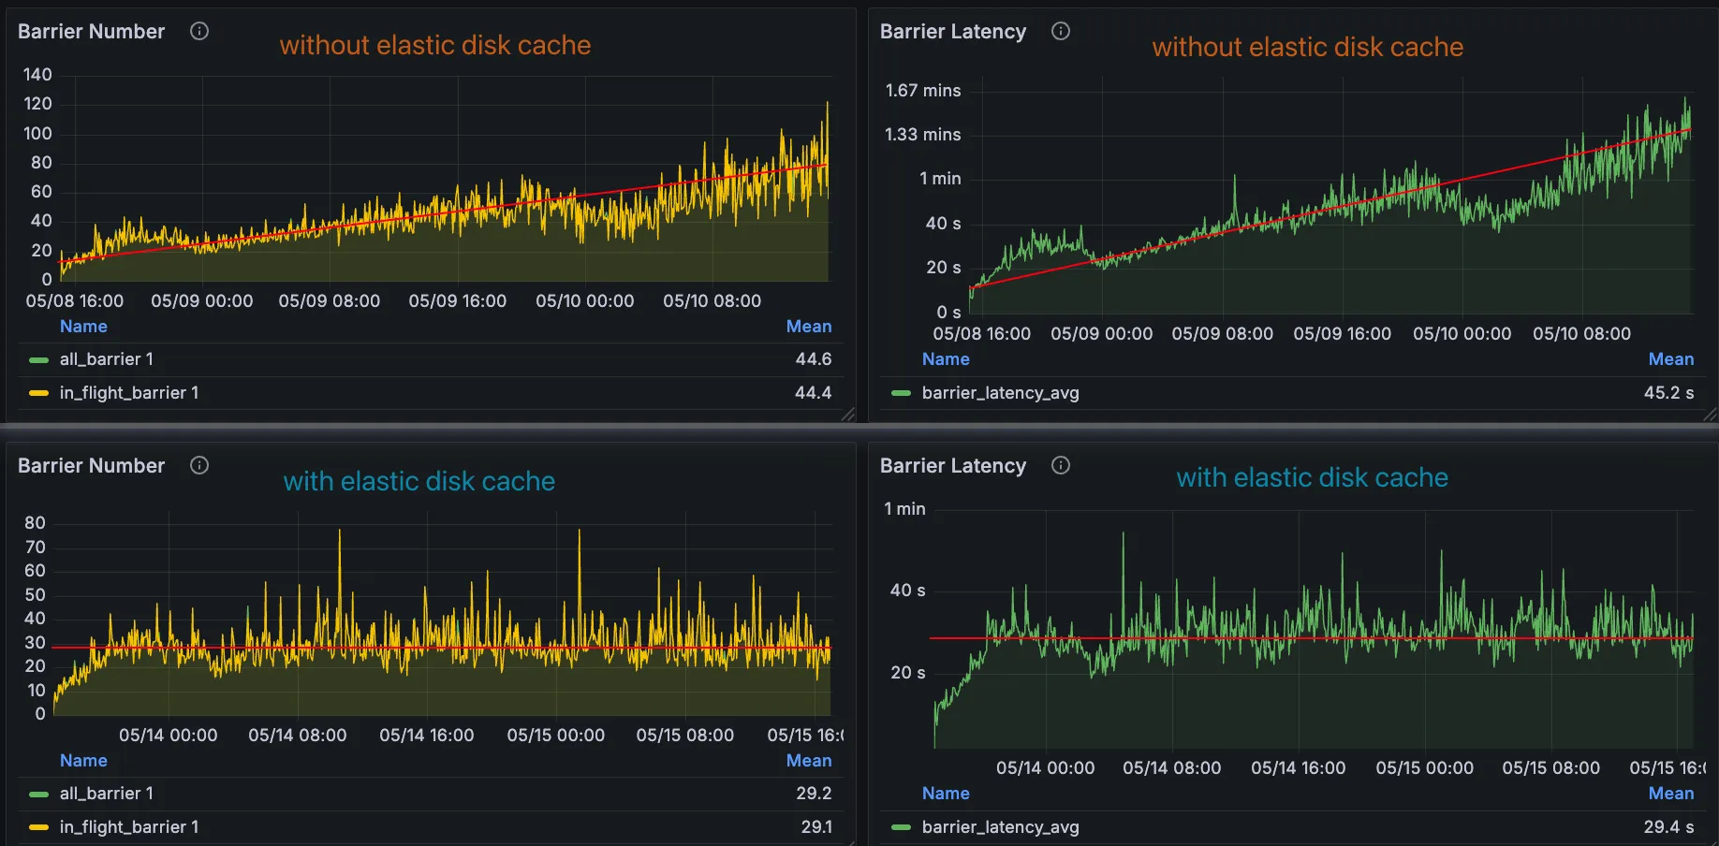Screen dimensions: 1719x846
Task: Click the green color swatch for the top barrier_latency_avg series
Action: [x=901, y=393]
